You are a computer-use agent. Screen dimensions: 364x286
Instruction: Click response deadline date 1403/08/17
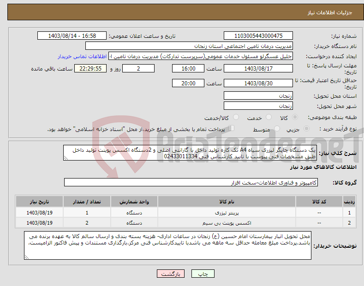coord(258,68)
